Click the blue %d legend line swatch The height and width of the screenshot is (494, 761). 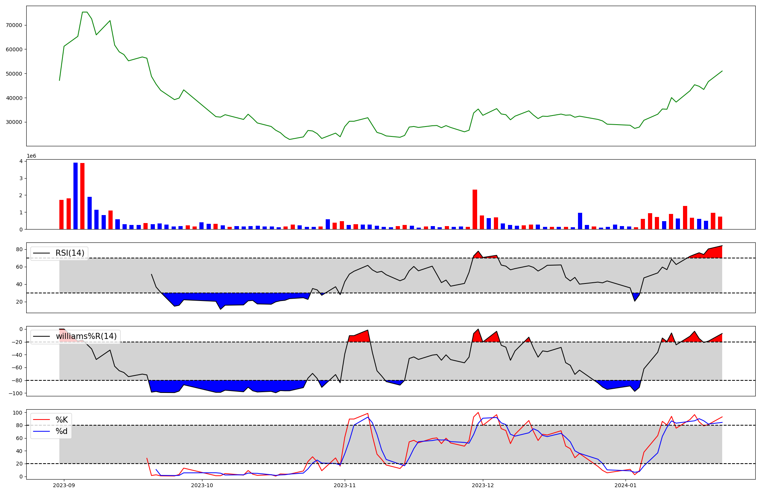pyautogui.click(x=42, y=431)
